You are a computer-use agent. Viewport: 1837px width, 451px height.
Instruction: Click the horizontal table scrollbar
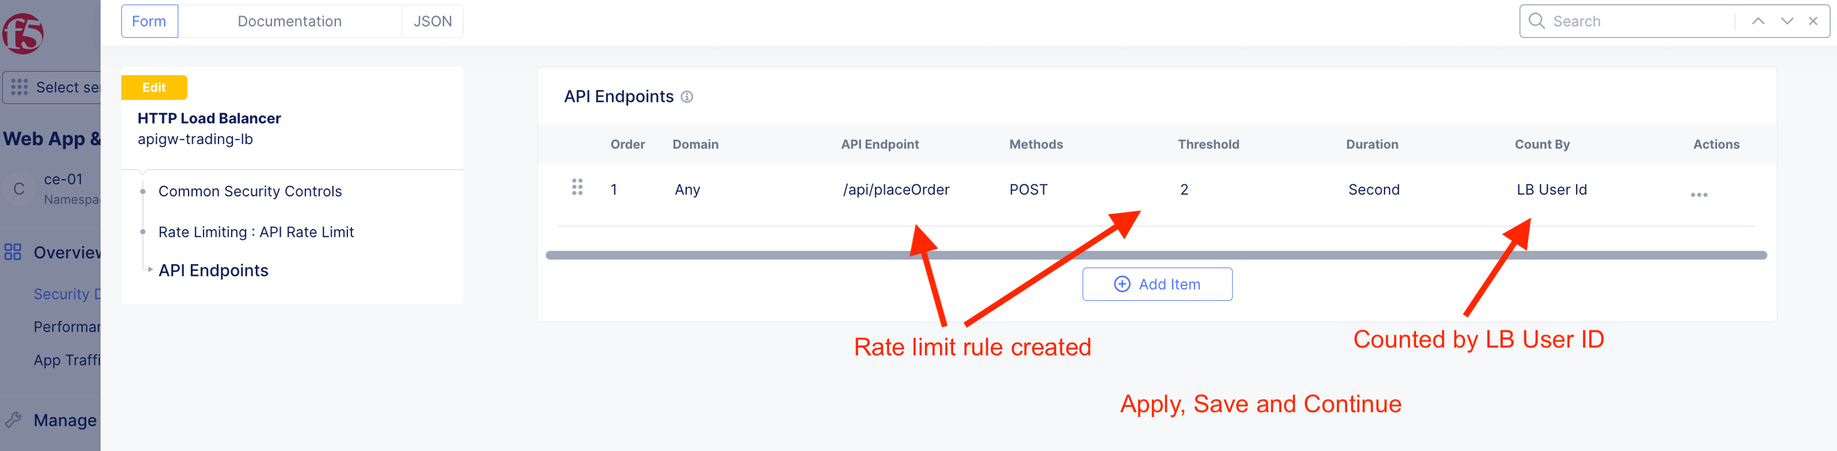click(x=1155, y=255)
